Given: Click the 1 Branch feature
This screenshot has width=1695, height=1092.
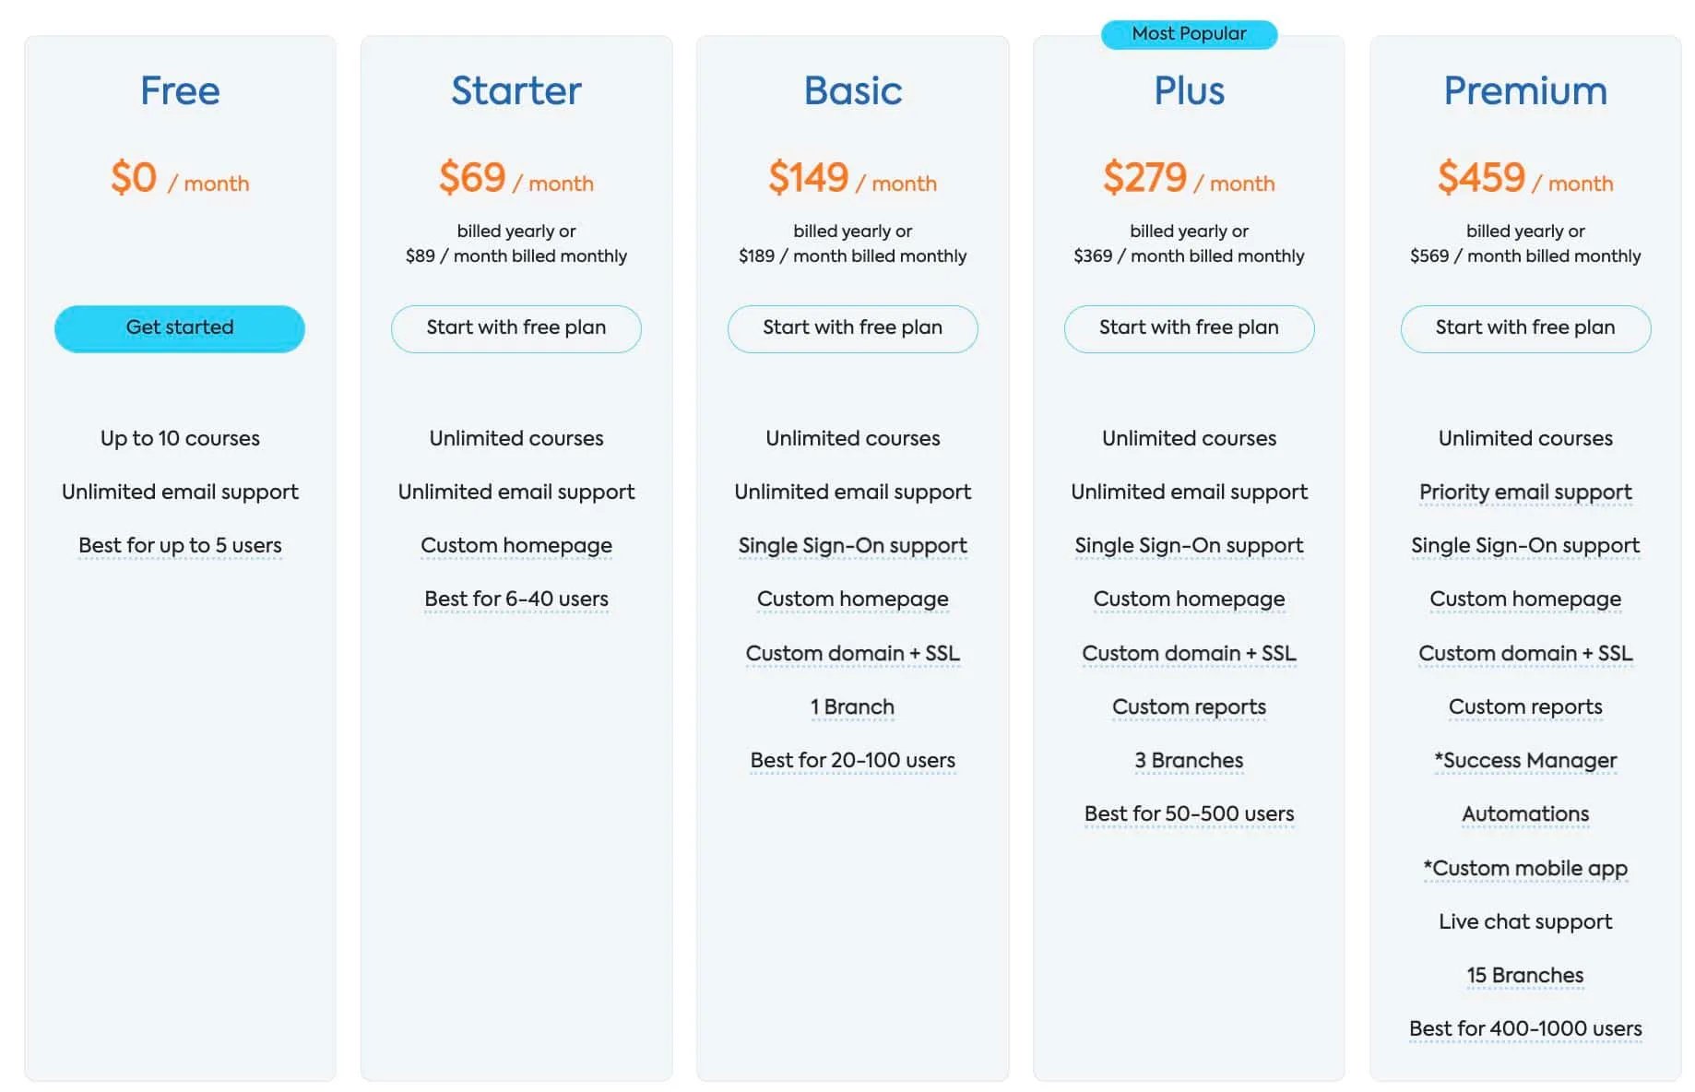Looking at the screenshot, I should coord(852,706).
